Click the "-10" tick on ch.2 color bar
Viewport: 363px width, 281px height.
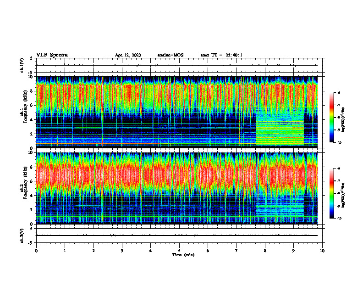coord(339,219)
